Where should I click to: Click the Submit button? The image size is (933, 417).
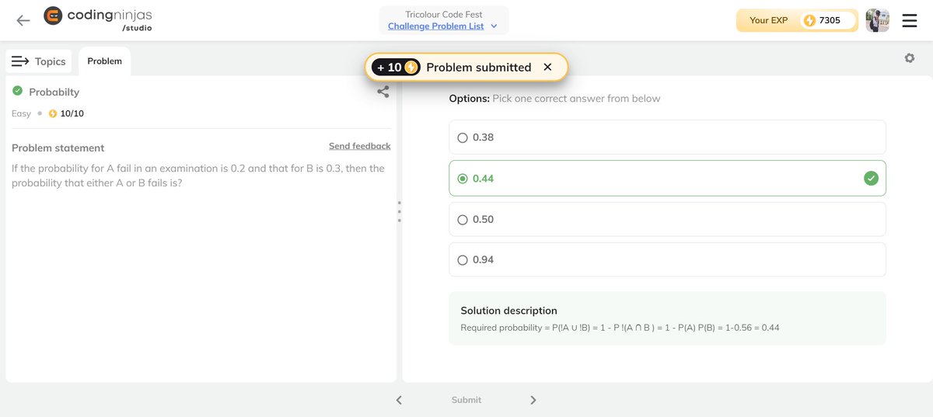click(466, 400)
